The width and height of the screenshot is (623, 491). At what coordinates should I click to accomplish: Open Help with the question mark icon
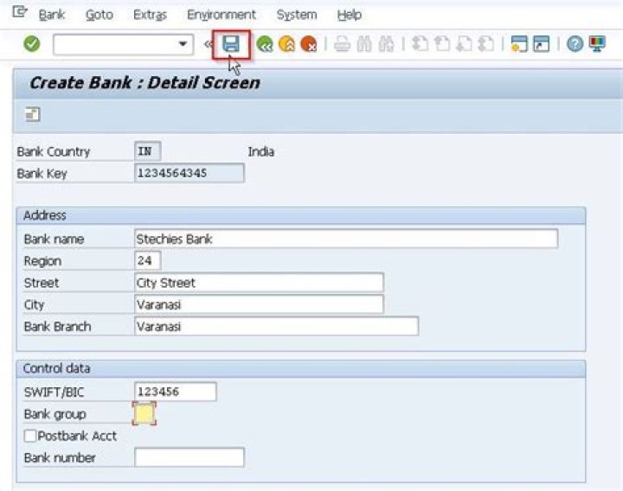(575, 44)
